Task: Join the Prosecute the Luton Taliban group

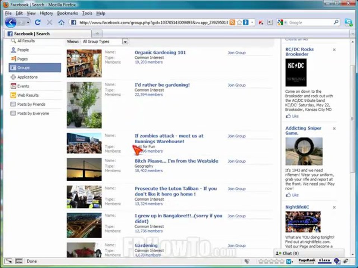Action: click(236, 189)
